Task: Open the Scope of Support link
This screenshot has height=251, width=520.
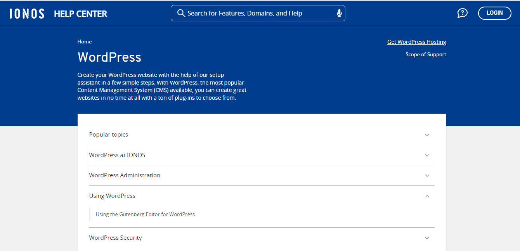Action: tap(426, 54)
